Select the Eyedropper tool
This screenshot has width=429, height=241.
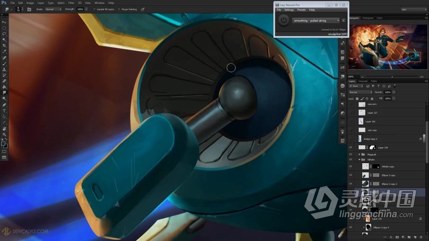[x=4, y=52]
